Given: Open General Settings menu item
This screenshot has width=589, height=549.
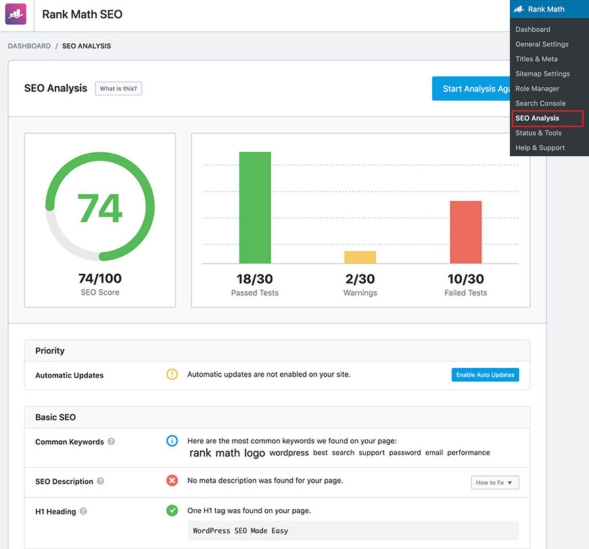Looking at the screenshot, I should (x=542, y=44).
